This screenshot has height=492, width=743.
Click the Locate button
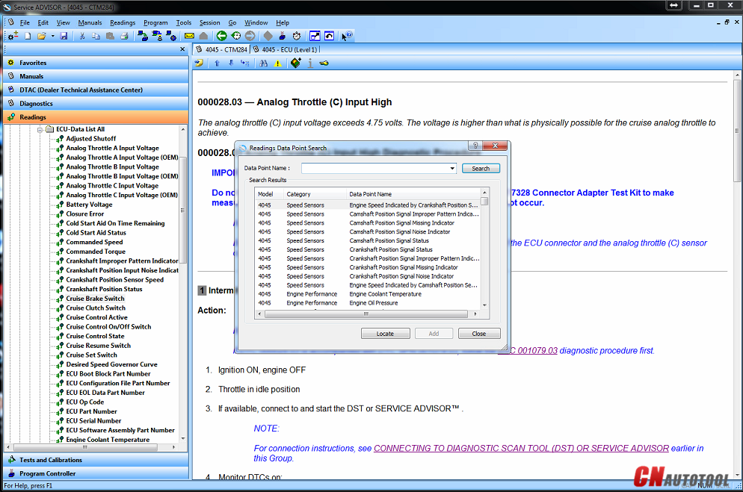[385, 334]
